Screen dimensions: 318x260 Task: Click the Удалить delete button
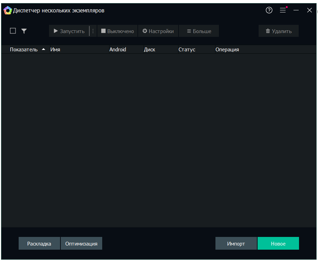[278, 31]
